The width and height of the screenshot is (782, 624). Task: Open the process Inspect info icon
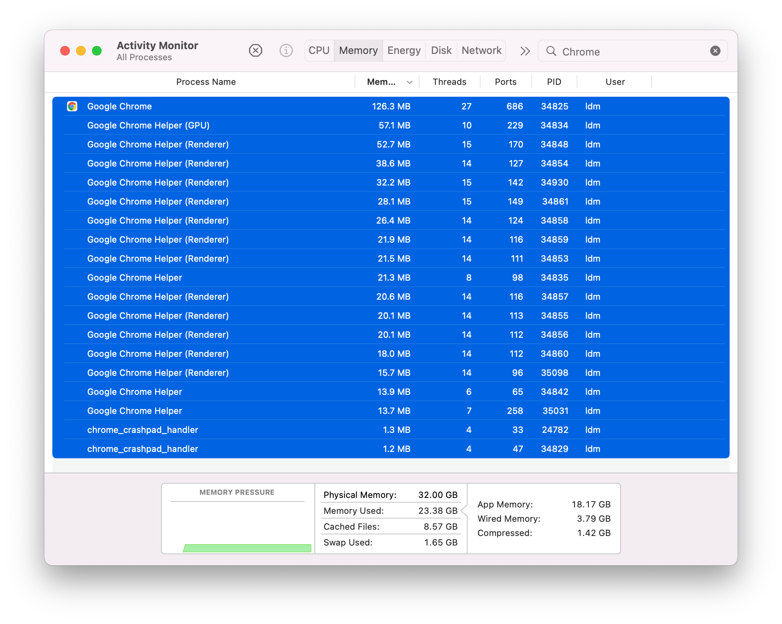tap(286, 51)
